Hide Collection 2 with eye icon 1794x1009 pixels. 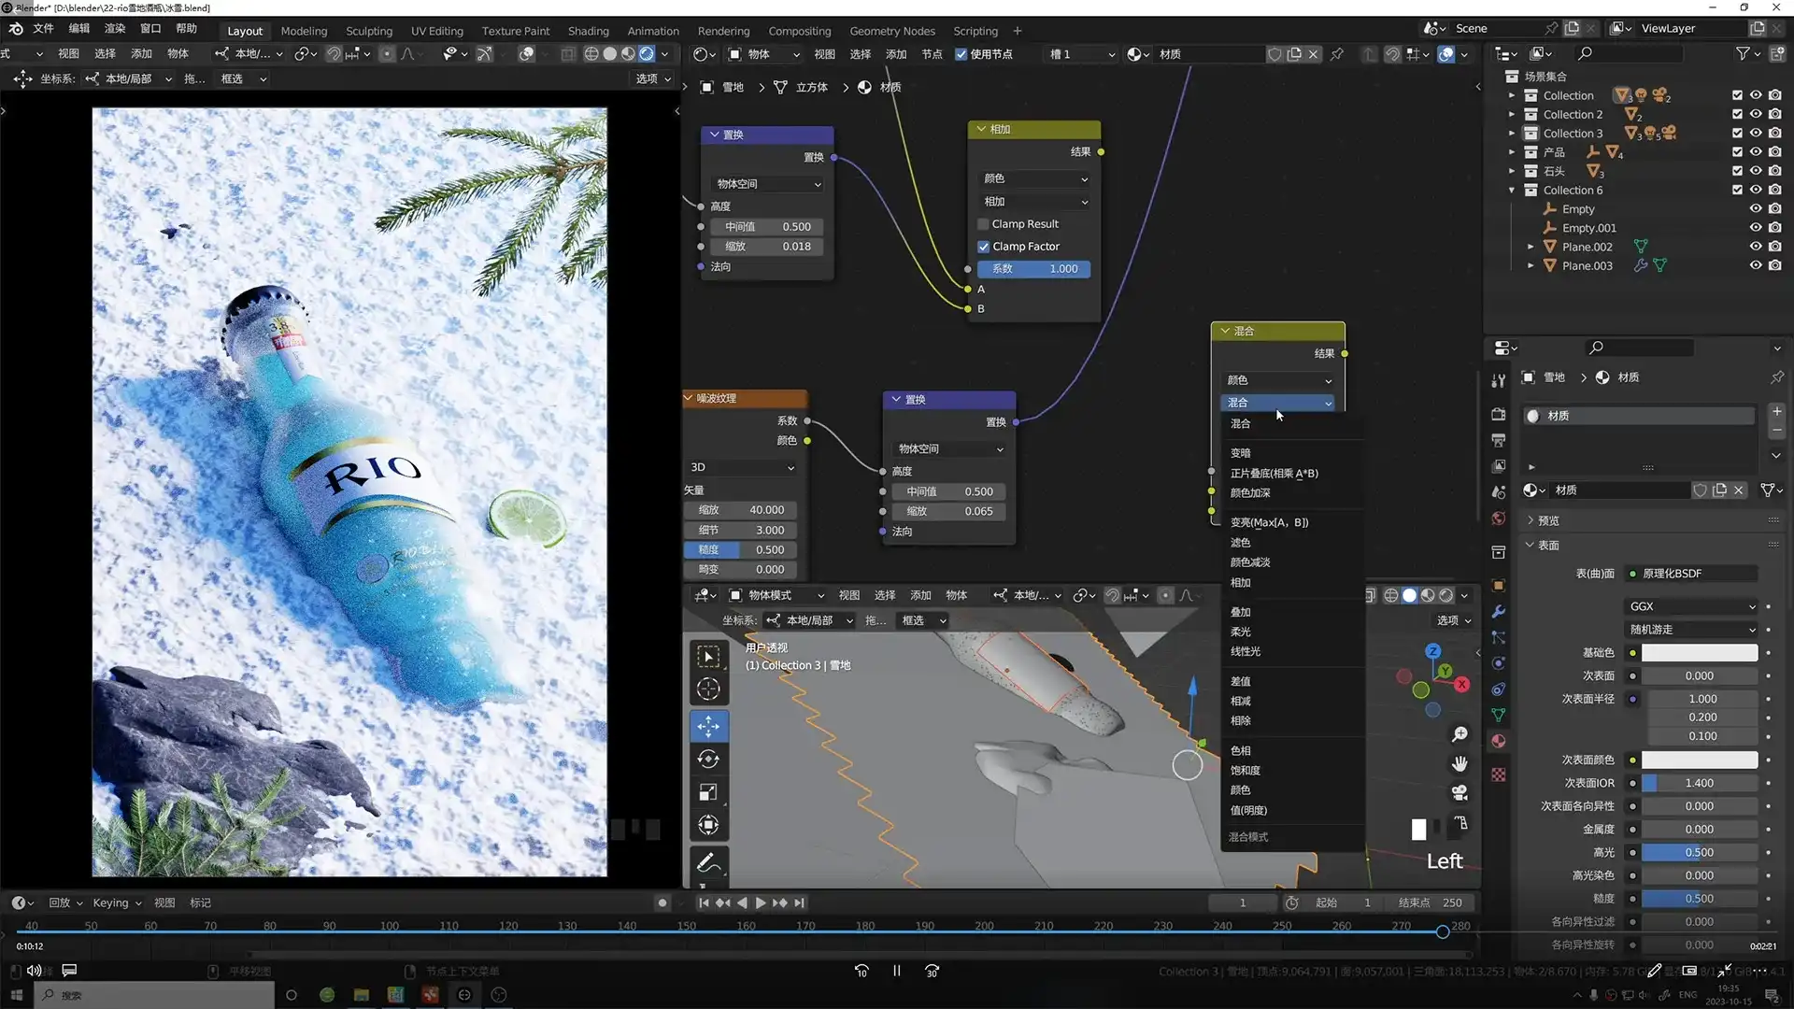pyautogui.click(x=1756, y=114)
